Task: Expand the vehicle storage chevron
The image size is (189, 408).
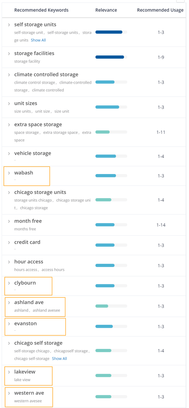Action: tap(9, 153)
